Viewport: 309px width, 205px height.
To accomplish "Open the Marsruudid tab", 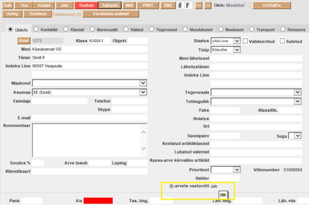I will click(92, 29).
